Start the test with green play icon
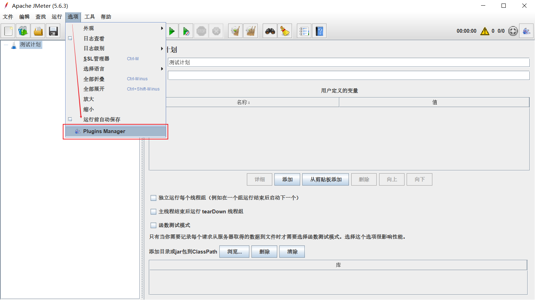Image resolution: width=535 pixels, height=300 pixels. pos(172,31)
